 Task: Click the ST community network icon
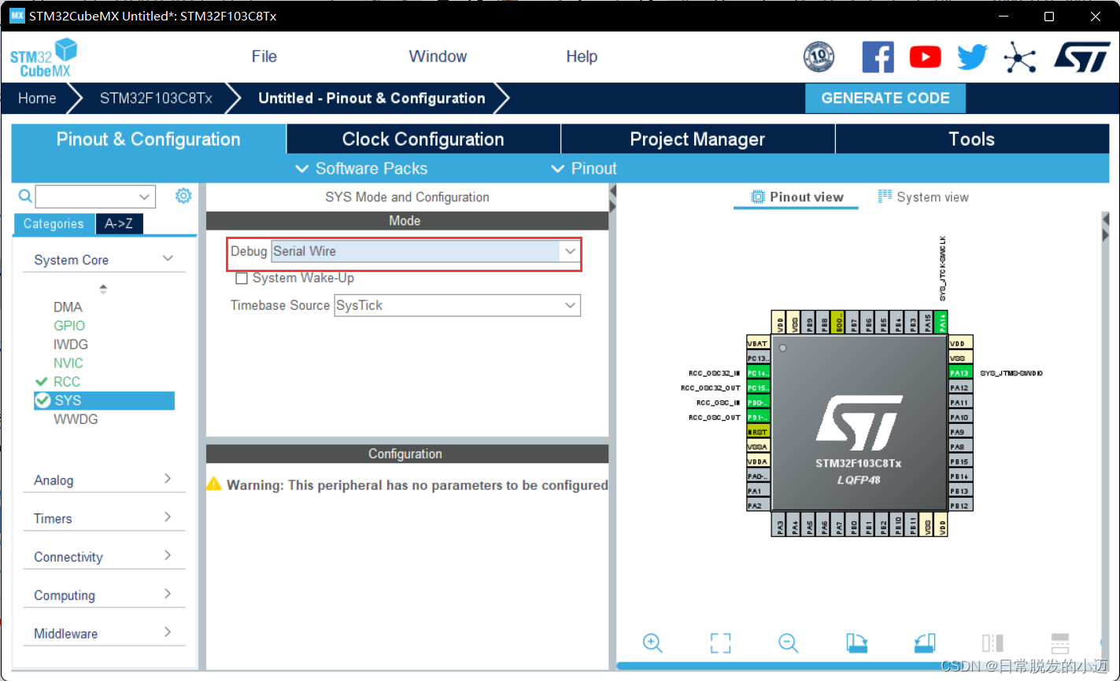pos(1019,57)
